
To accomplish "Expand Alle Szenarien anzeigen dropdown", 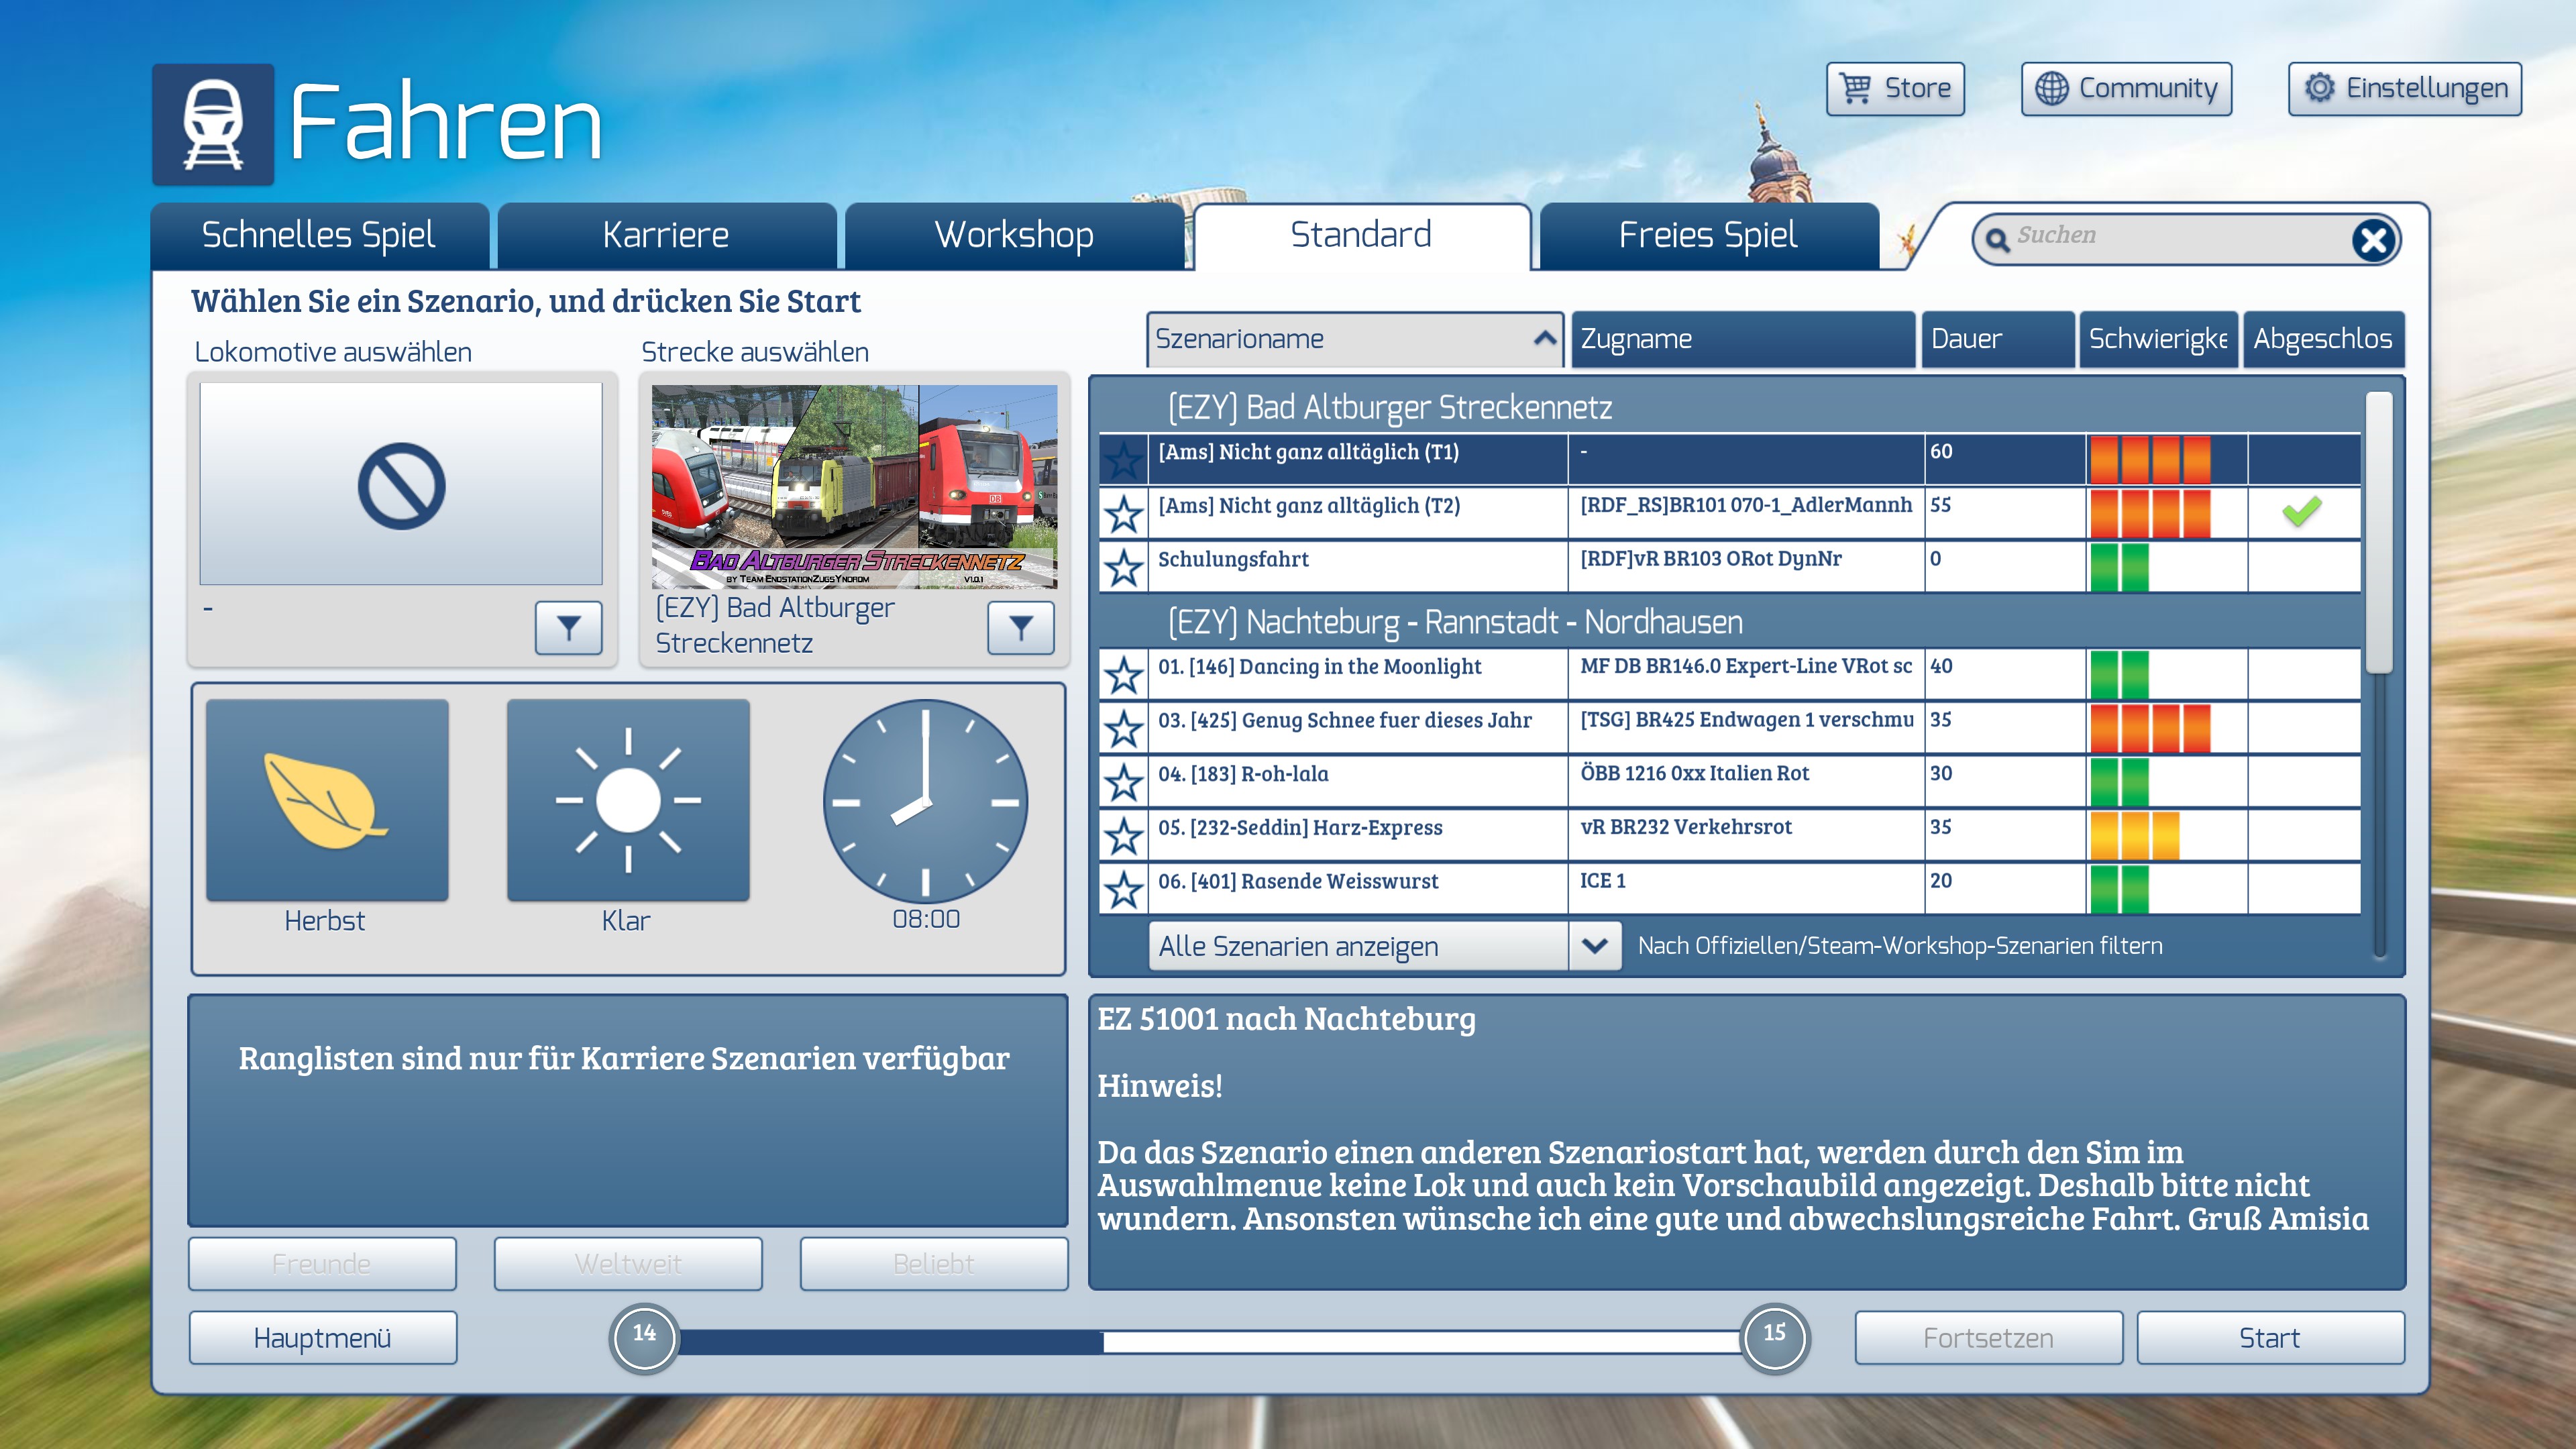I will [1594, 945].
